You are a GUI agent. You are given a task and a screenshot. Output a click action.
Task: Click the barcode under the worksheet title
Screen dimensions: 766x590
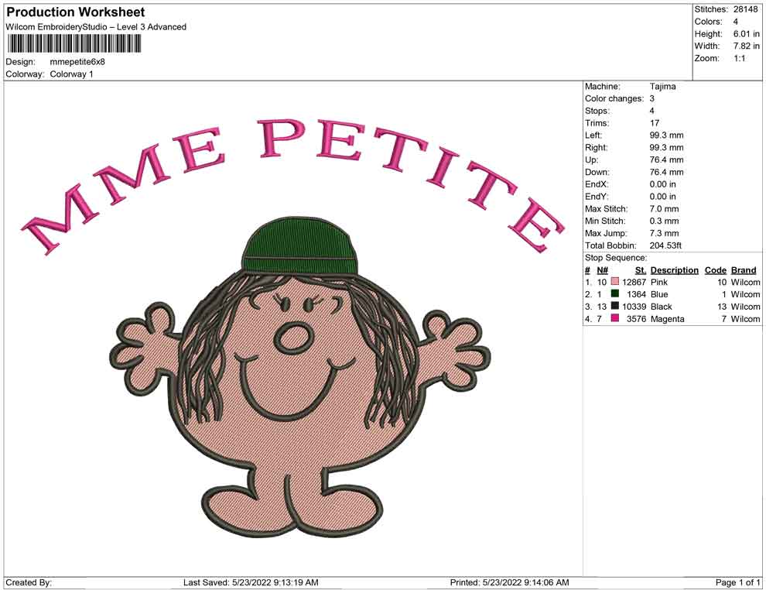74,44
